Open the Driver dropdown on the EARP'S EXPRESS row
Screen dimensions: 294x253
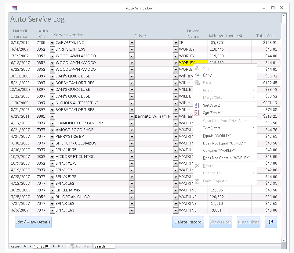(x=176, y=49)
